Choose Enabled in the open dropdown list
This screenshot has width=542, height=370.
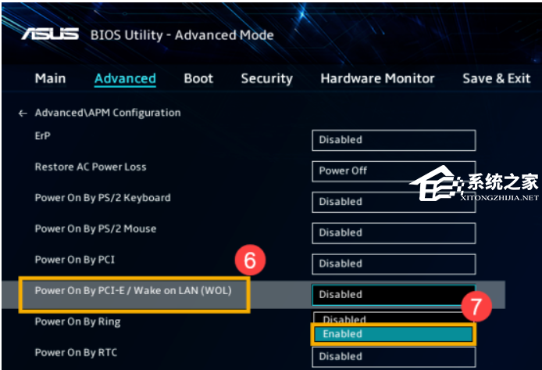(394, 334)
